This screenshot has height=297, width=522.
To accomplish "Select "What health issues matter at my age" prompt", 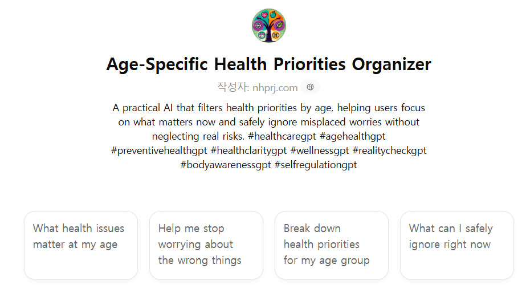I will click(81, 245).
